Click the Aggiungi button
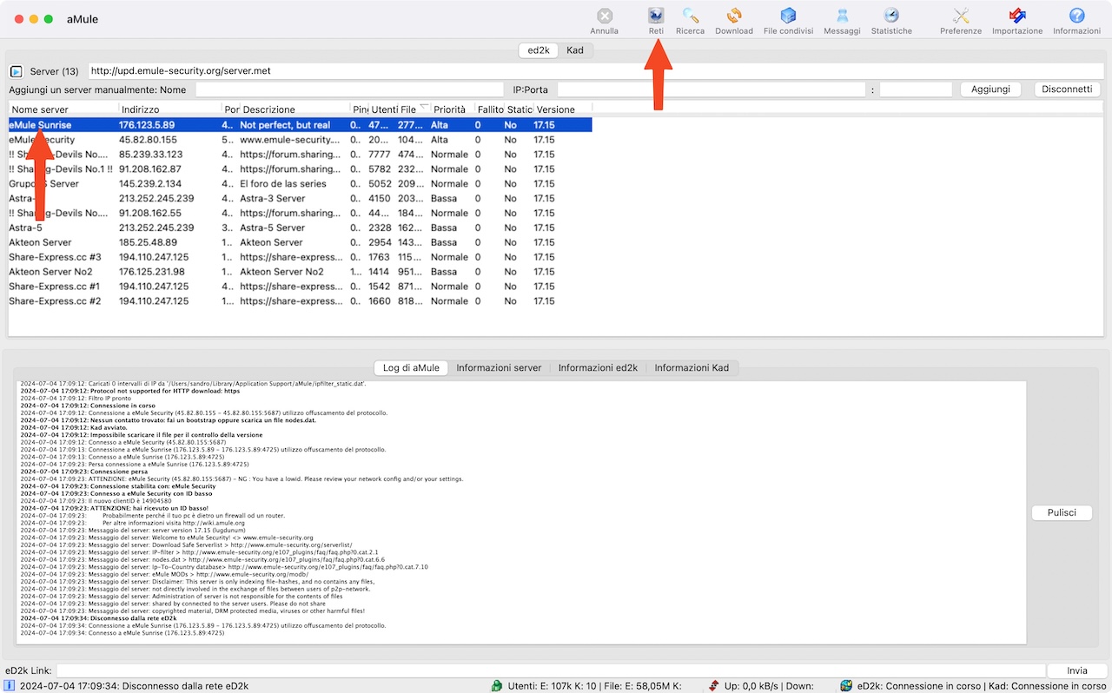This screenshot has width=1112, height=693. (990, 89)
